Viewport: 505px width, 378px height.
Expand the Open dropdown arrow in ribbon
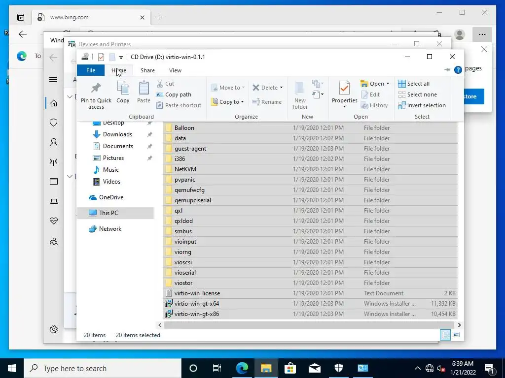tap(388, 84)
